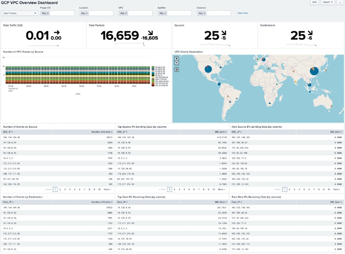The height and width of the screenshot is (254, 345).
Task: Remove the ALL token from Location filter
Action: [87, 13]
